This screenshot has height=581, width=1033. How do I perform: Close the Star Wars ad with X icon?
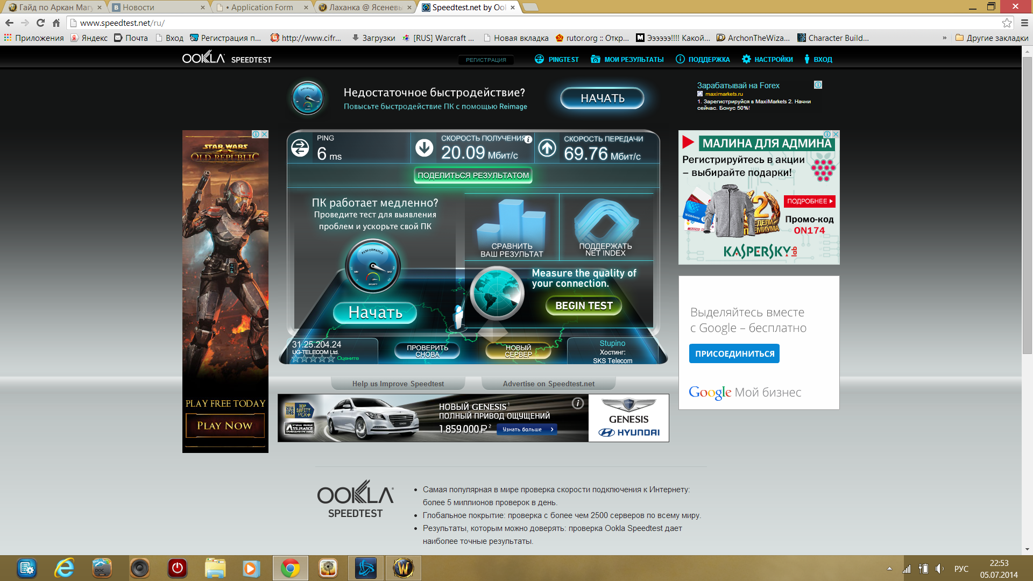264,134
